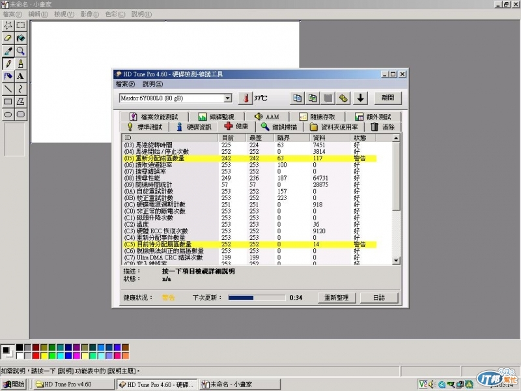Open the 影像 menu in Paint
The height and width of the screenshot is (391, 521).
(x=90, y=14)
